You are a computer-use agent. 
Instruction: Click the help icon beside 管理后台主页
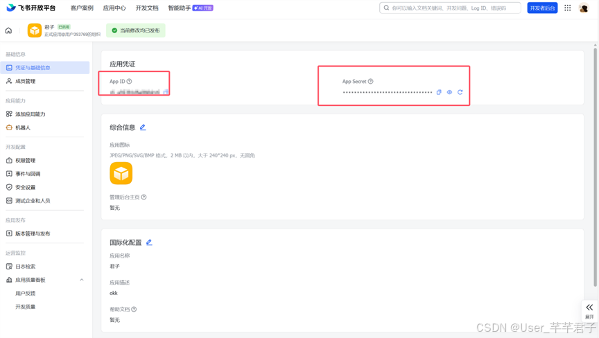click(144, 197)
